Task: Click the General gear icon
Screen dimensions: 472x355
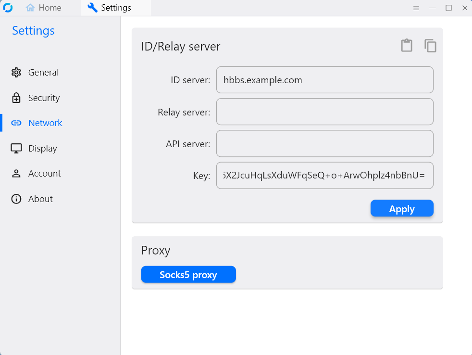Action: [x=16, y=73]
